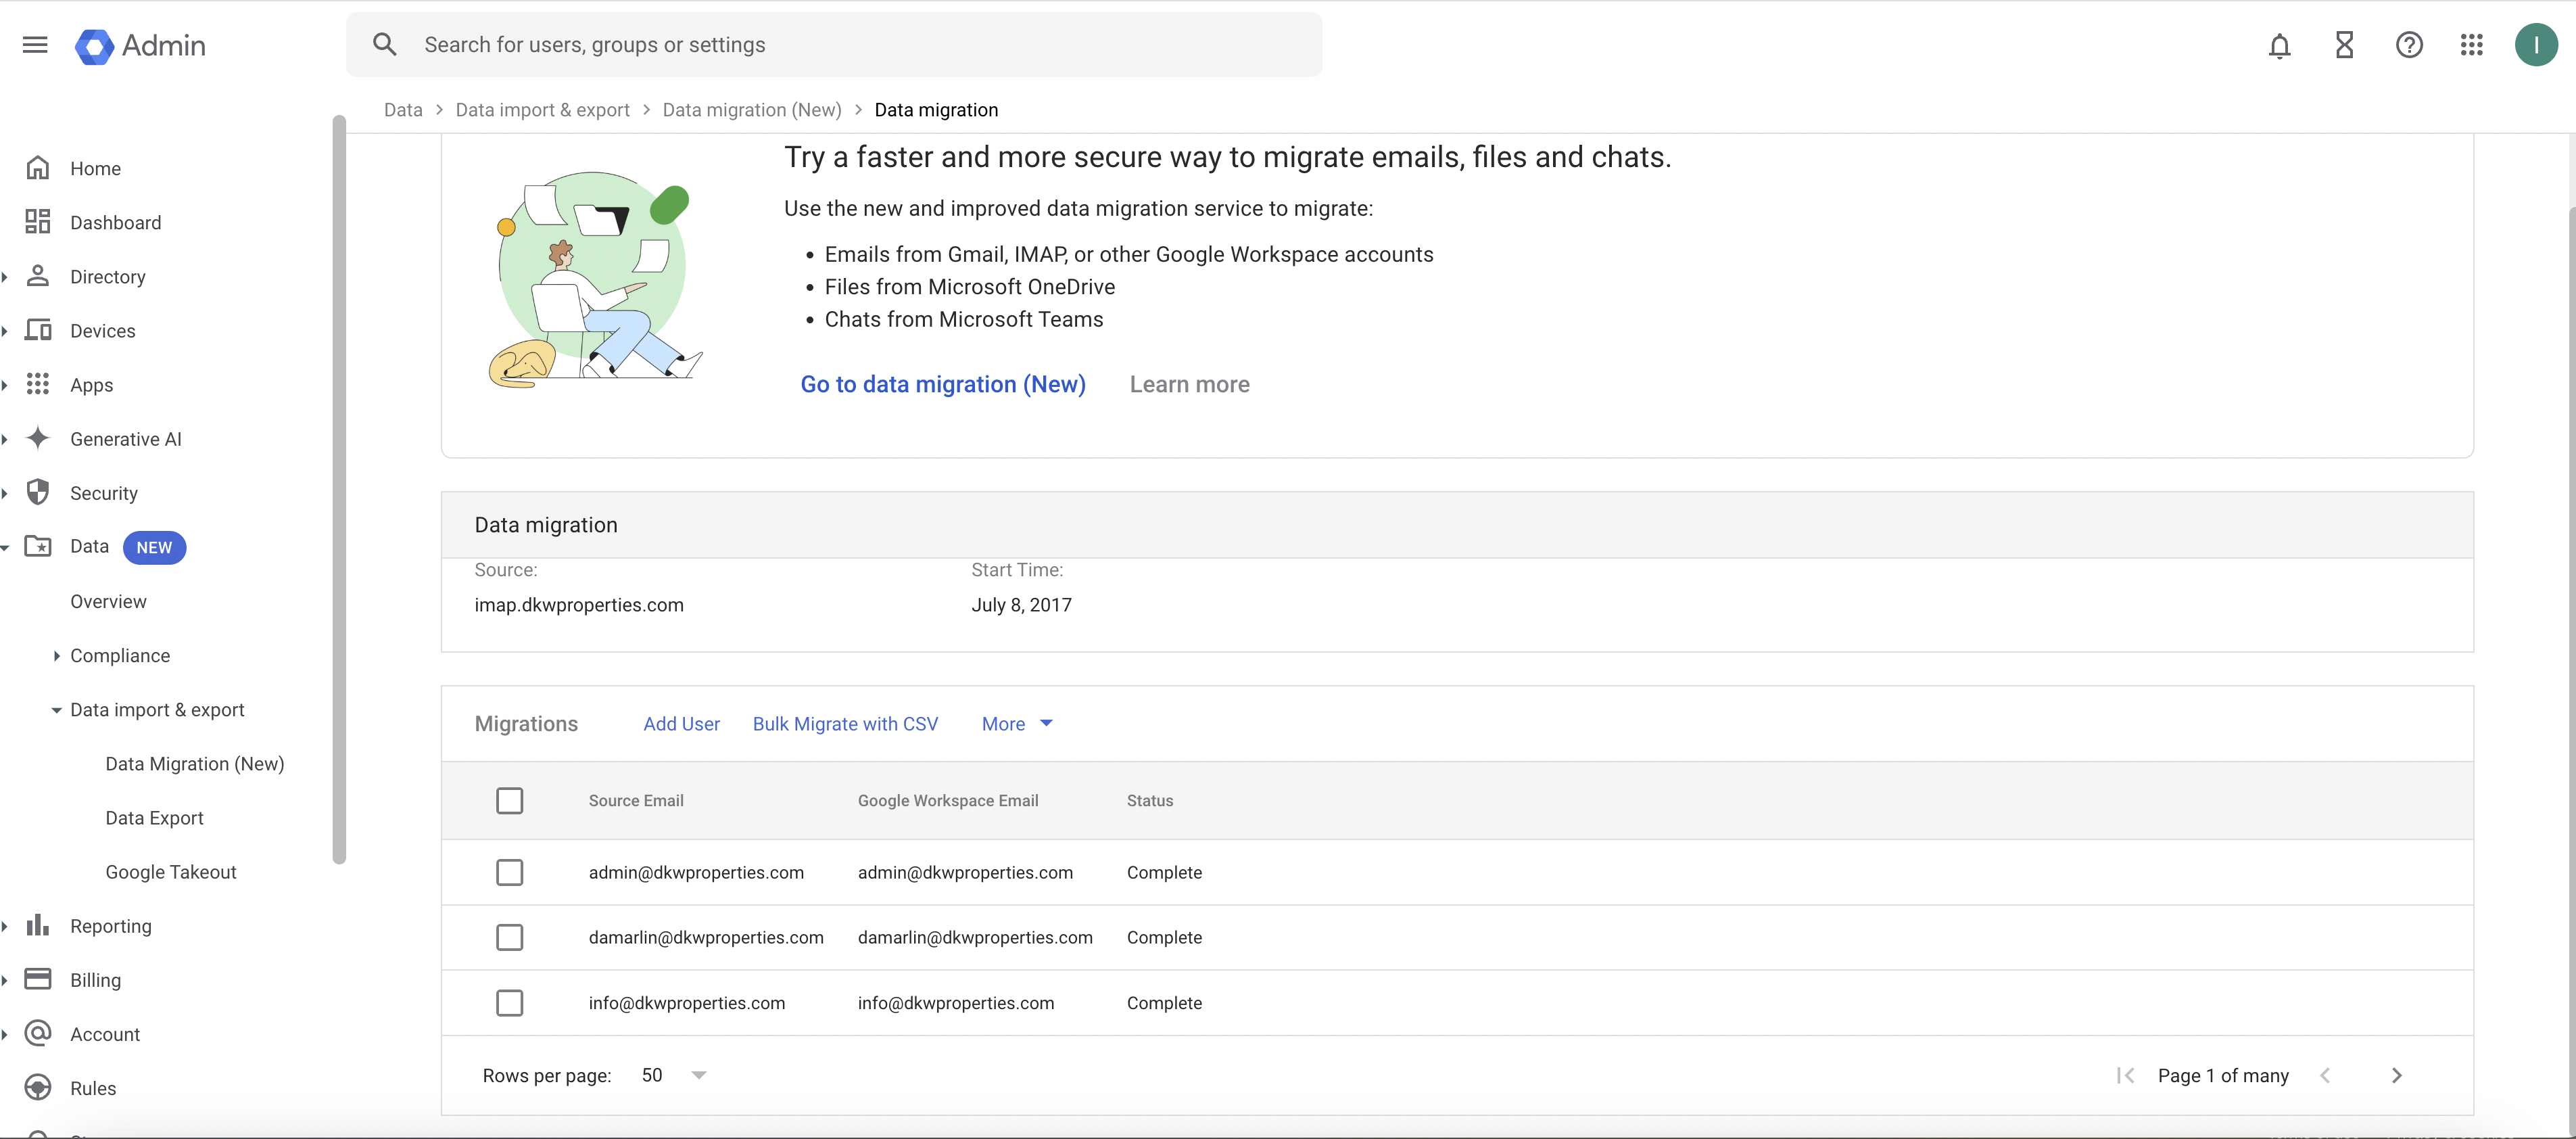Click Bulk Migrate with CSV

(845, 723)
